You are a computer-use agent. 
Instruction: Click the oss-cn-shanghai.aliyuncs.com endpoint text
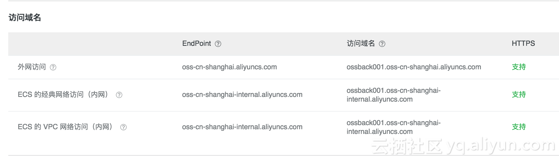click(229, 67)
